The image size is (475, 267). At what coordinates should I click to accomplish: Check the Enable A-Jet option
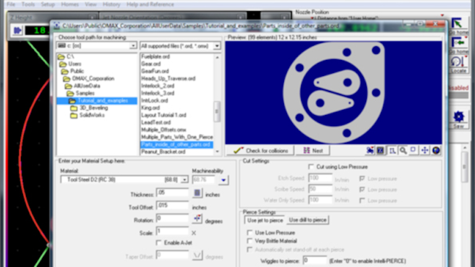point(158,242)
